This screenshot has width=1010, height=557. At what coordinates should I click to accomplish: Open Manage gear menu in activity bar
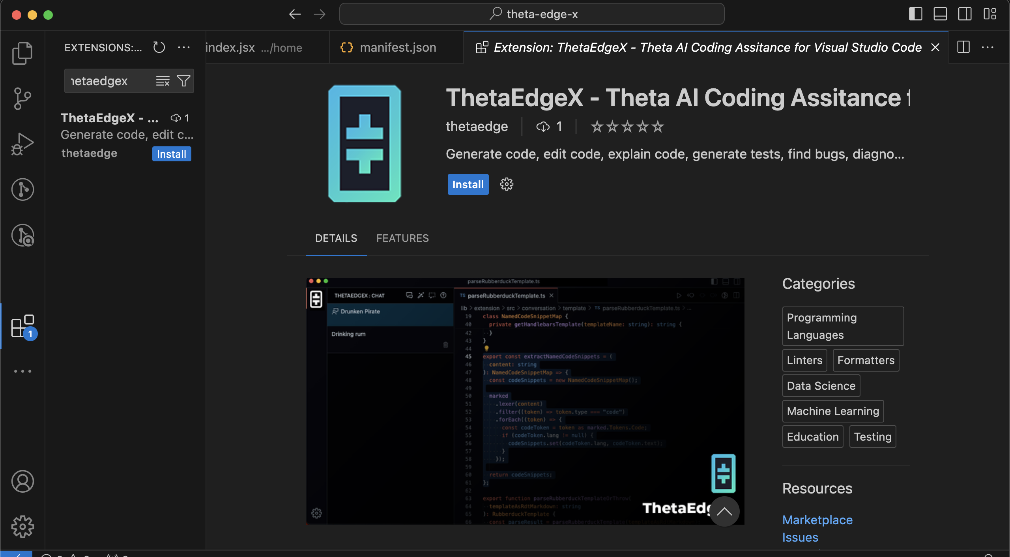click(x=22, y=527)
